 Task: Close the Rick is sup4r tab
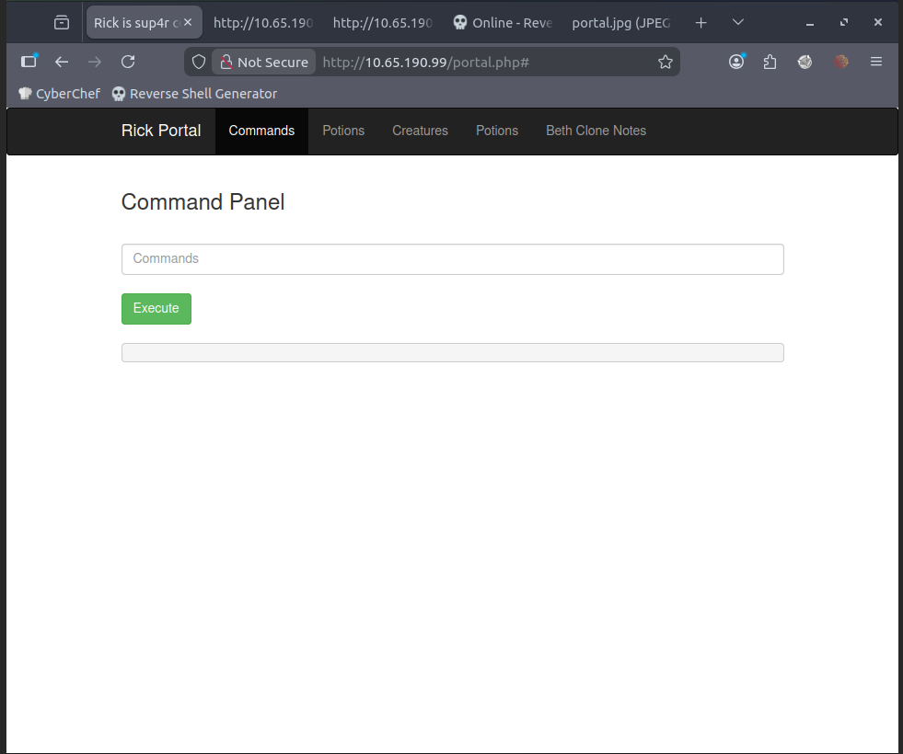[188, 22]
